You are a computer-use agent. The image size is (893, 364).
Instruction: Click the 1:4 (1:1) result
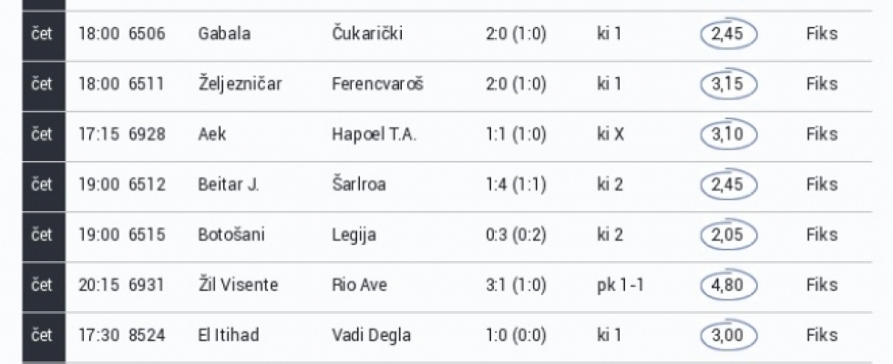click(516, 185)
